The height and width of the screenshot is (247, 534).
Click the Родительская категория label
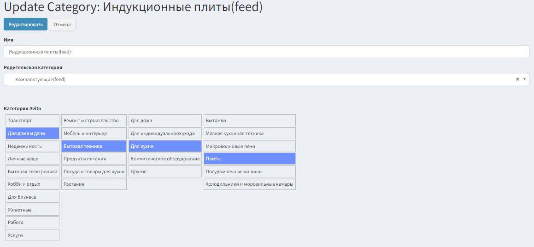33,67
